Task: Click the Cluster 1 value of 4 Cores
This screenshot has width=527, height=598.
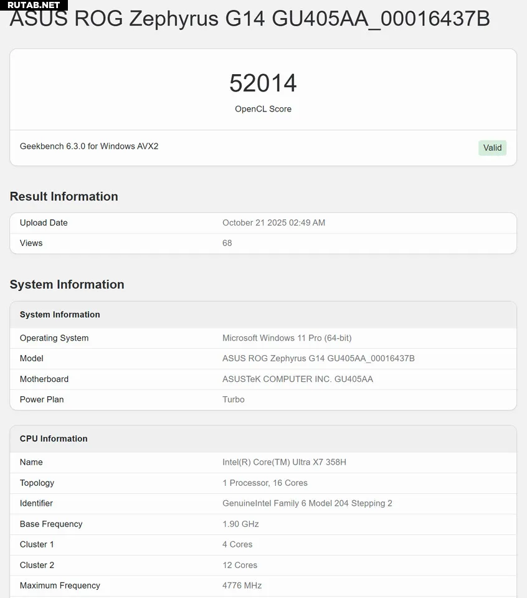Action: tap(237, 544)
